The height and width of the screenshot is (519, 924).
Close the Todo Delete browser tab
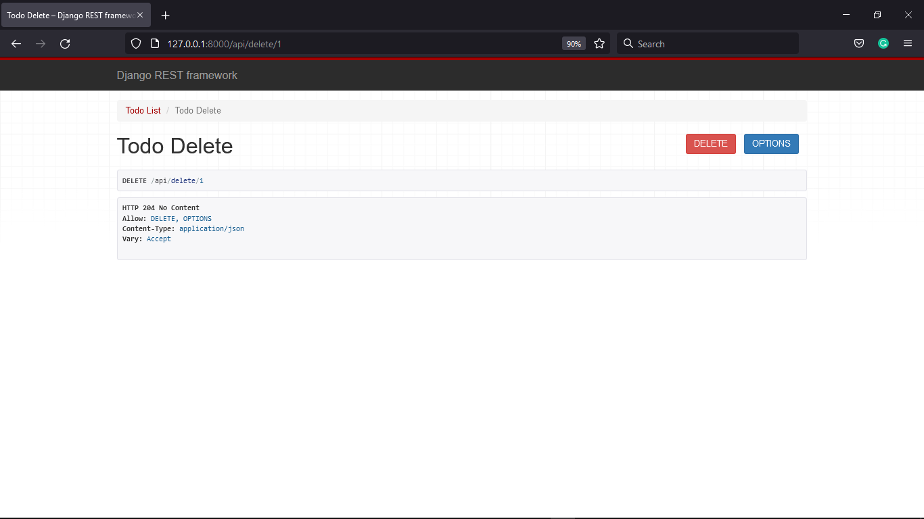click(x=140, y=16)
